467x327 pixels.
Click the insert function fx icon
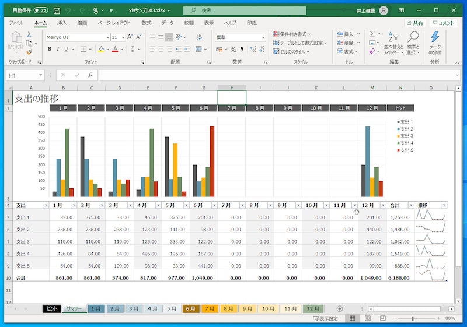pos(90,75)
